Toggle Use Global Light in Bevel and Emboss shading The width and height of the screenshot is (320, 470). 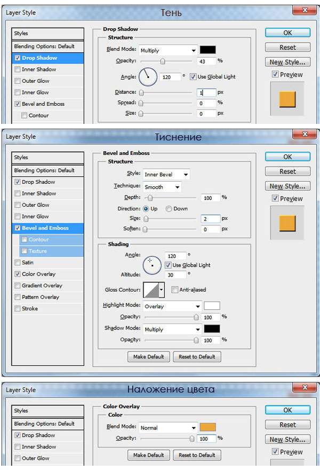pyautogui.click(x=168, y=265)
